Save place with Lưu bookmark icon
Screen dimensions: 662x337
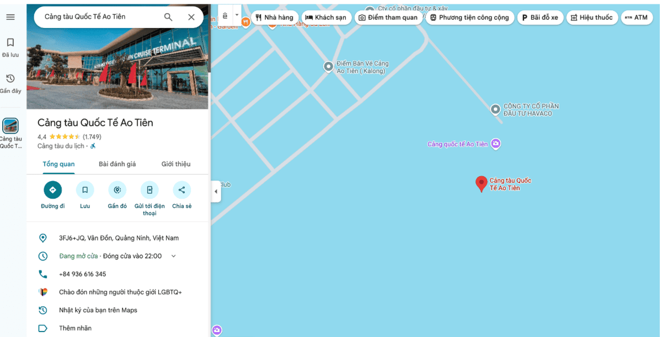point(85,190)
